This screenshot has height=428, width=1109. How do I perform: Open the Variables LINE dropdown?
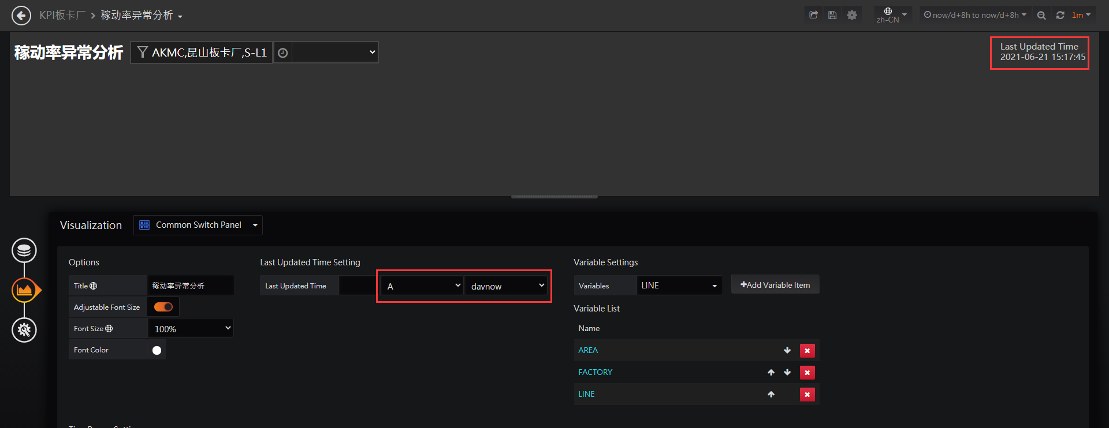click(679, 285)
